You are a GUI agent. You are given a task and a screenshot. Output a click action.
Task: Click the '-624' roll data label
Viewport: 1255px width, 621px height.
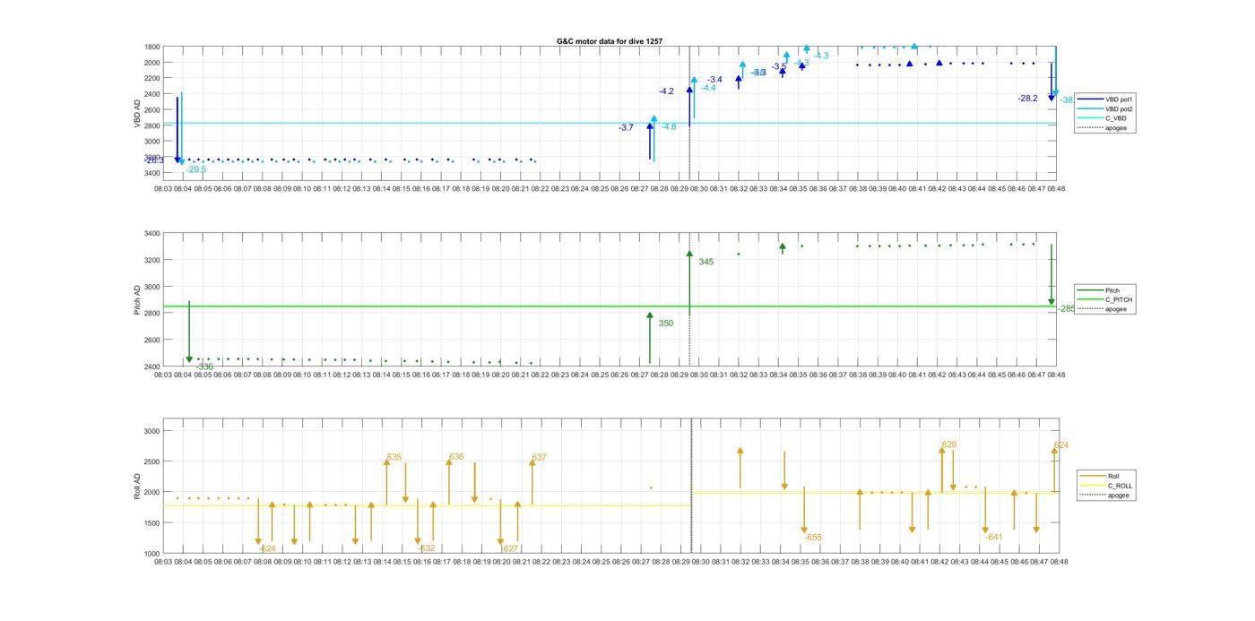pos(267,549)
